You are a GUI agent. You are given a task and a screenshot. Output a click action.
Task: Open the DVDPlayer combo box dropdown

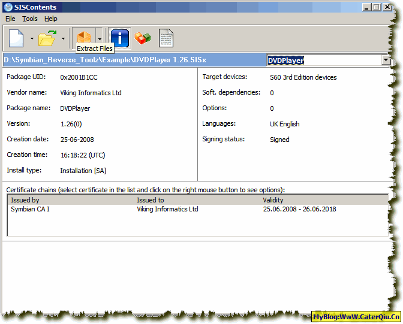coord(386,60)
